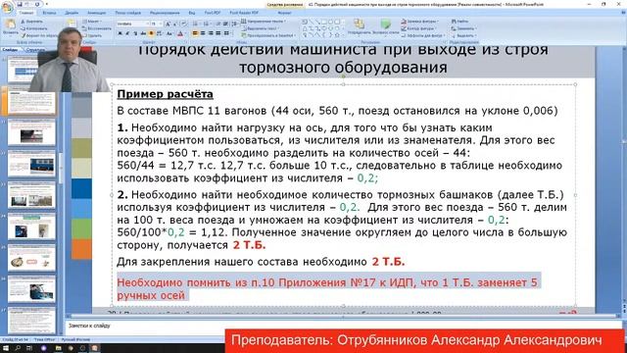This screenshot has height=353, width=627.
Task: Click the PowerPoint icon on the taskbar
Action: [x=94, y=348]
